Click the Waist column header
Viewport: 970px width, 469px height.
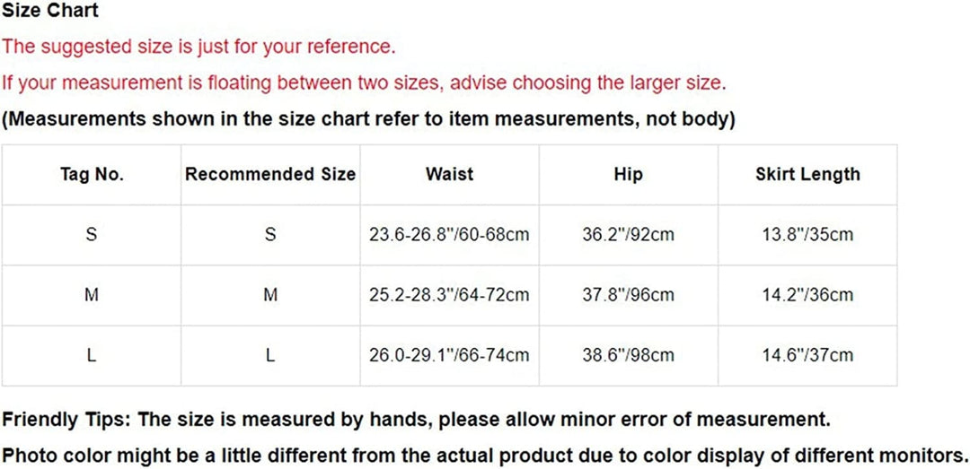[449, 175]
